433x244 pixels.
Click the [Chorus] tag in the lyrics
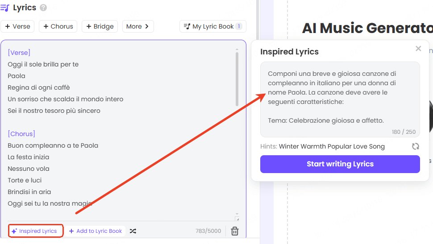21,134
